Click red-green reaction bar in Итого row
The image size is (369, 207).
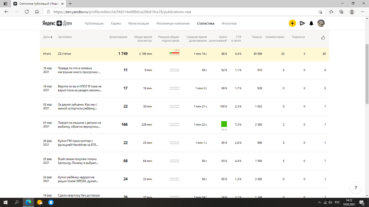(x=175, y=53)
